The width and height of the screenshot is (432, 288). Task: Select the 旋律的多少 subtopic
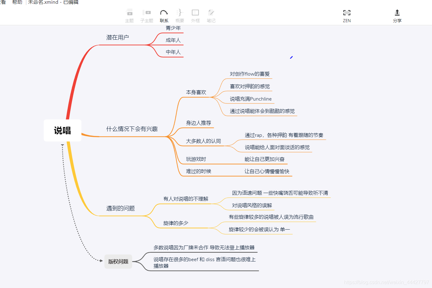coord(176,223)
